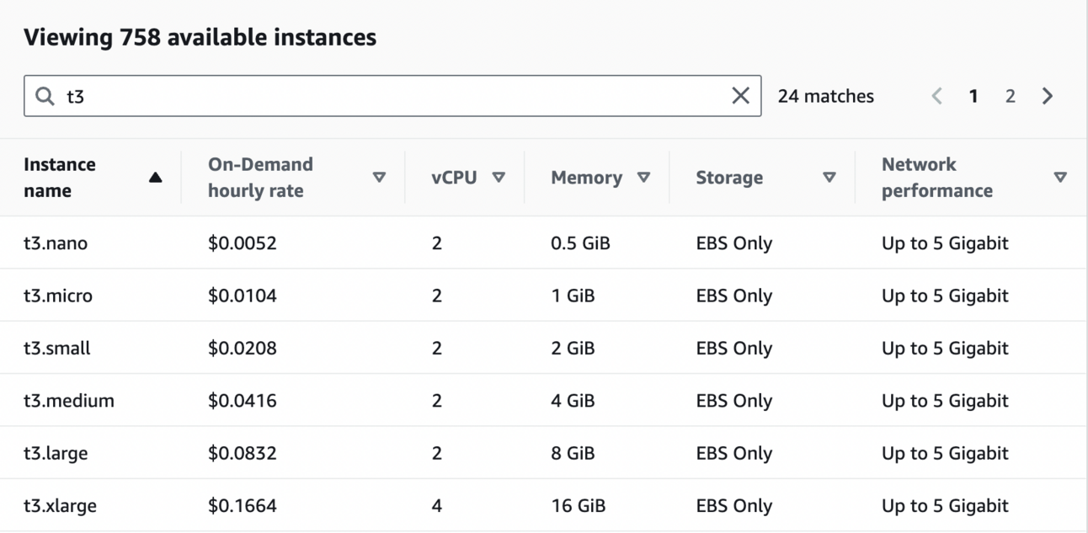Viewport: 1088px width, 533px height.
Task: Click the $0.0416 hourly rate
Action: (243, 401)
